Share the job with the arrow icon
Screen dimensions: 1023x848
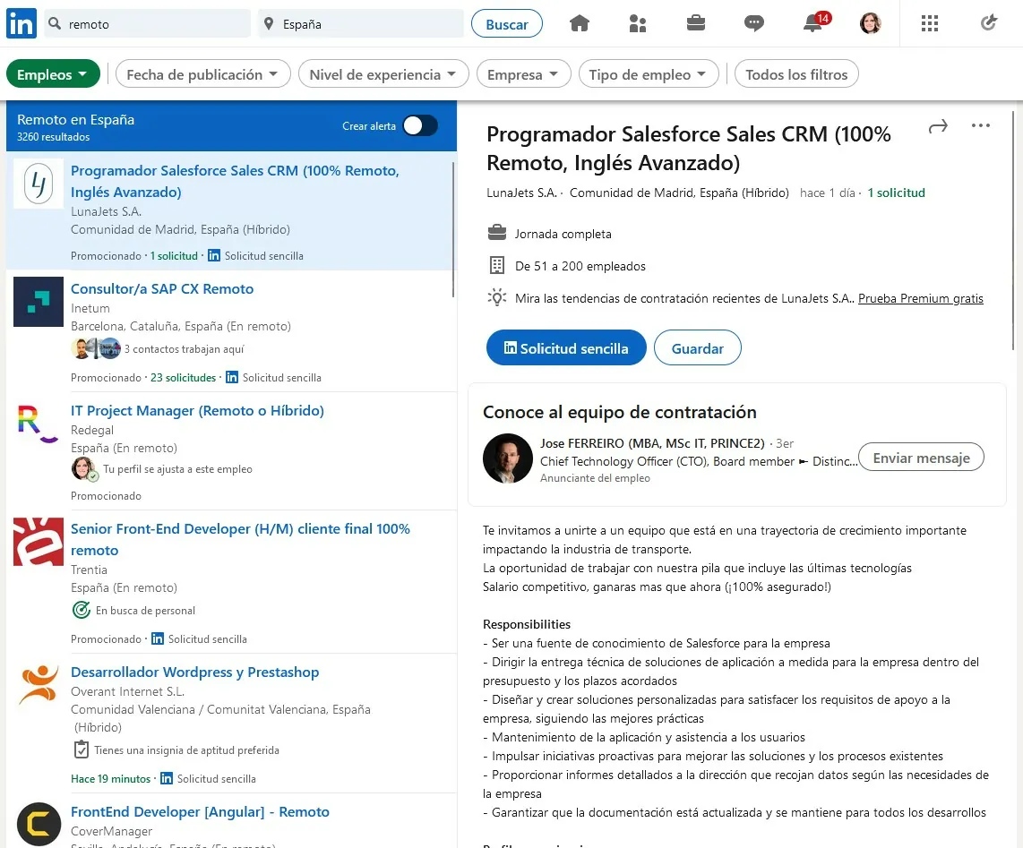point(938,126)
